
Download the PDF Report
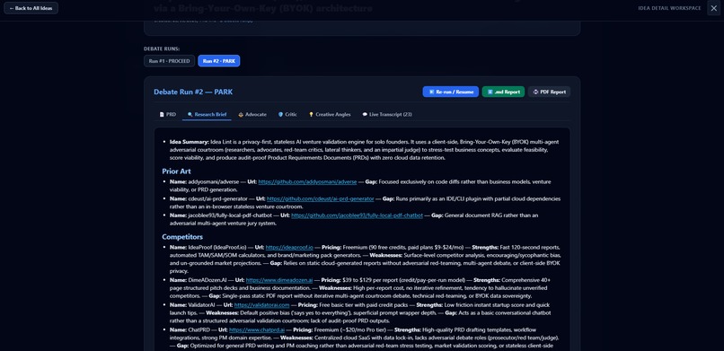pos(549,92)
